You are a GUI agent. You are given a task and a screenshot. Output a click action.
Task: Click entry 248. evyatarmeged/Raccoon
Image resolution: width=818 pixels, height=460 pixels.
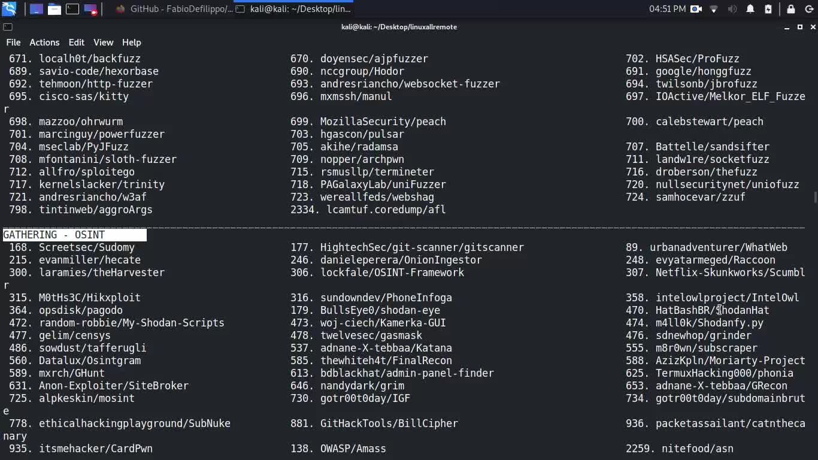[x=701, y=260]
